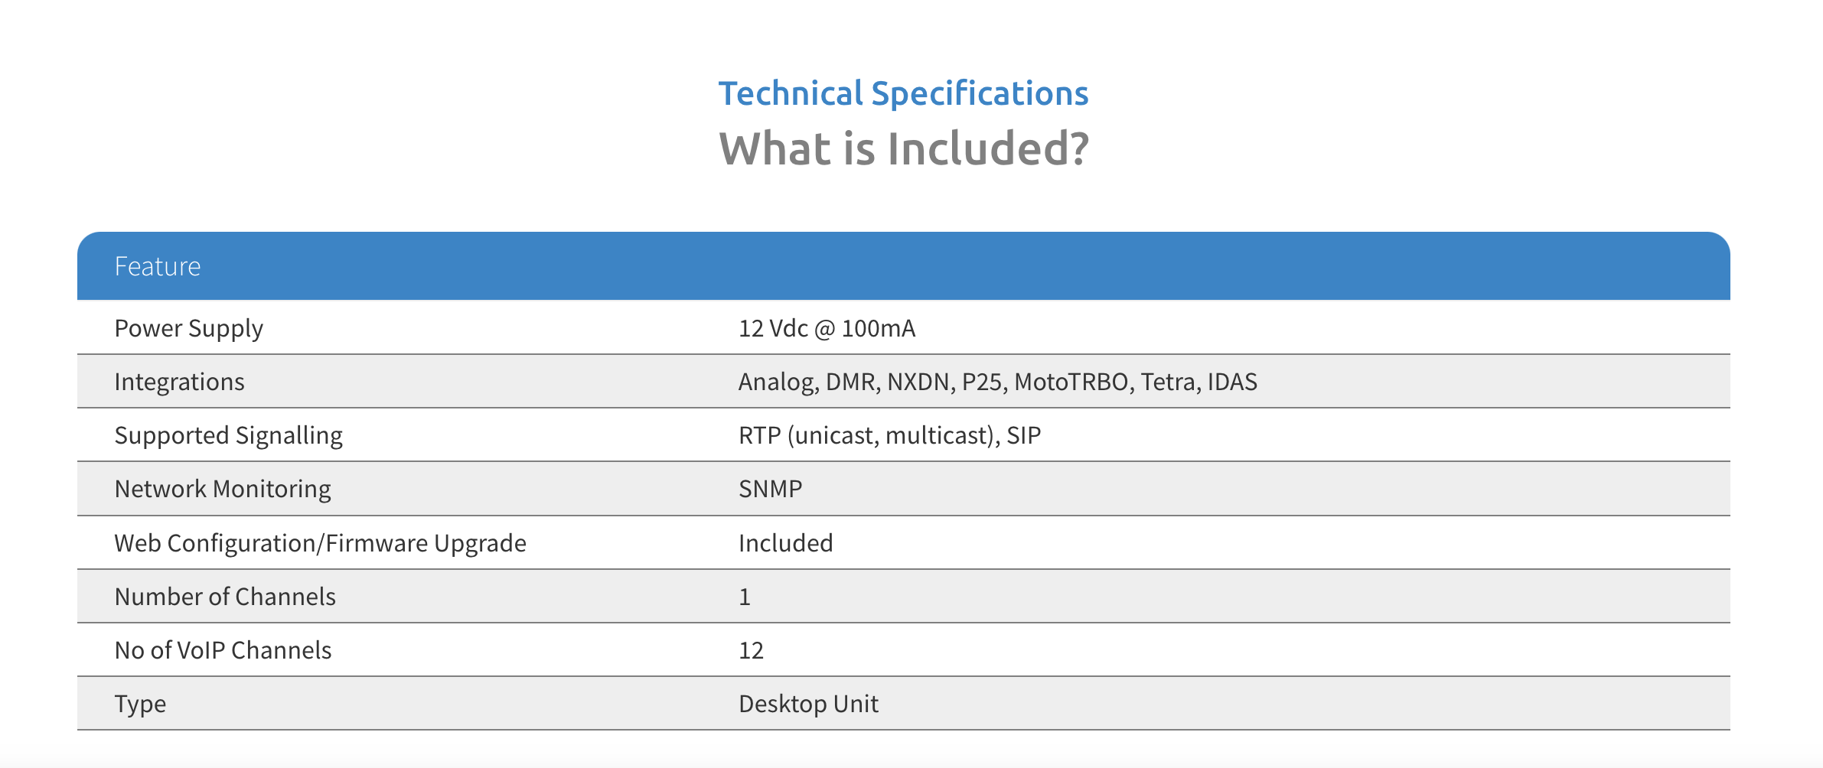This screenshot has height=768, width=1823.
Task: Select the 'Type' row label
Action: pos(140,704)
